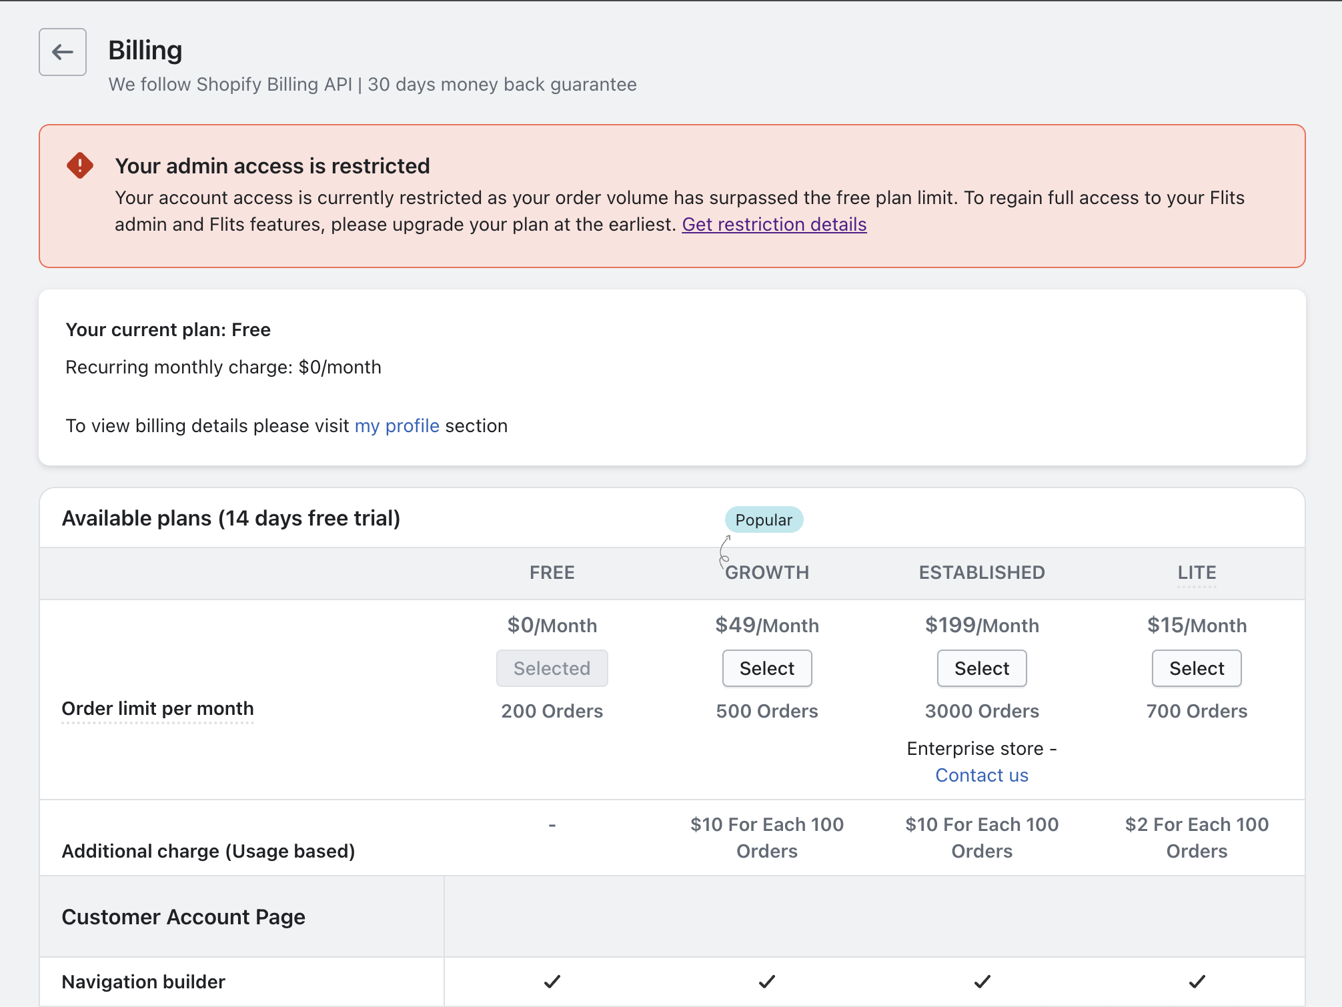
Task: Click the red restriction warning icon
Action: pos(80,165)
